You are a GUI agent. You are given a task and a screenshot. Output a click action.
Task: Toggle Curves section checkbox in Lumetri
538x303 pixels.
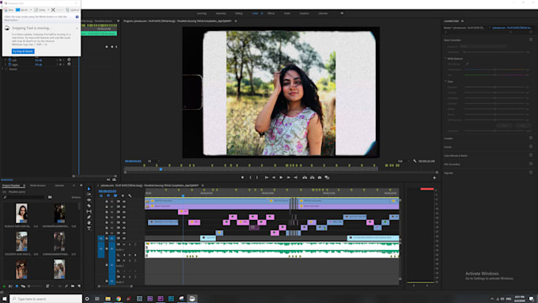(x=531, y=146)
